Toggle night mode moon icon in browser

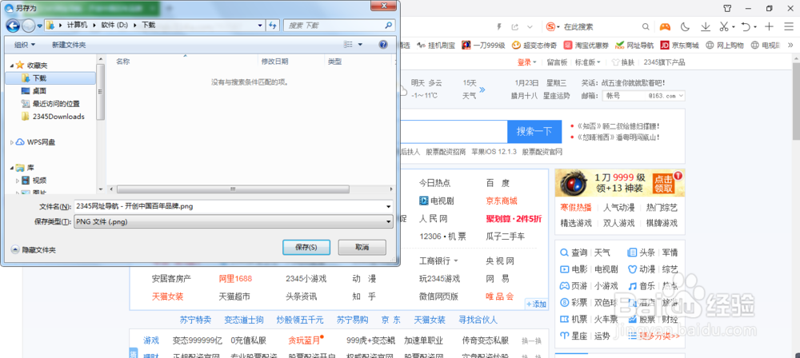click(x=686, y=26)
